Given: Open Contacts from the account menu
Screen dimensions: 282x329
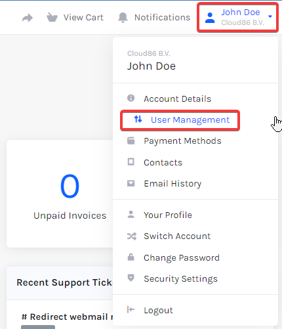Looking at the screenshot, I should click(163, 163).
